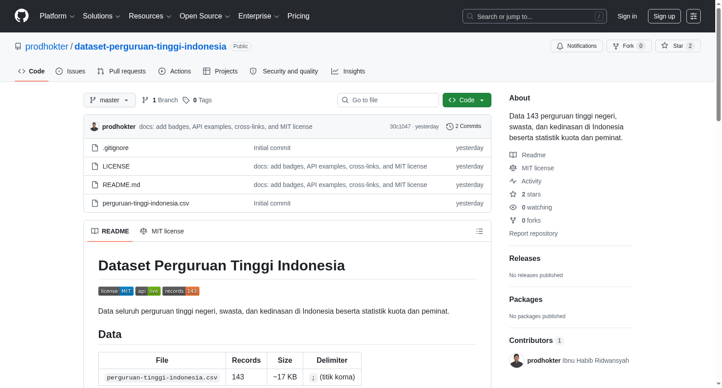Open the .gitignore file
722x388 pixels.
tap(116, 148)
